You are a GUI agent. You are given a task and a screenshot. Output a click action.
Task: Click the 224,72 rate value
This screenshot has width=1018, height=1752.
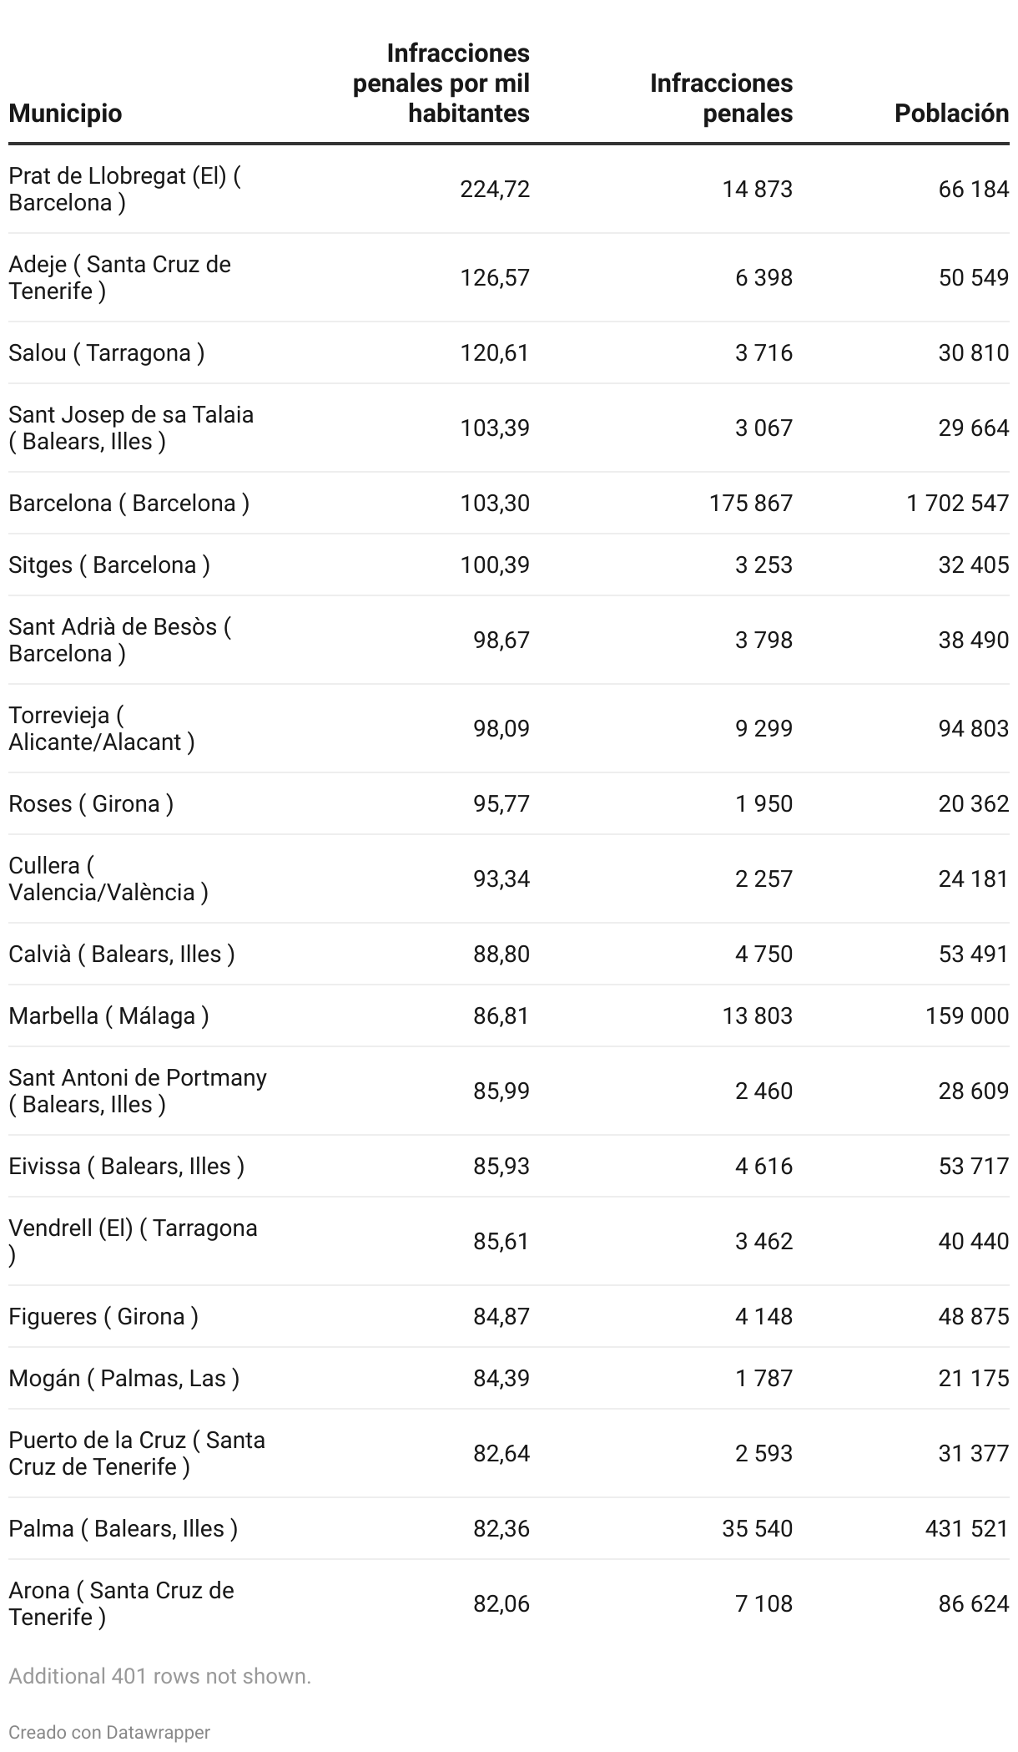point(495,190)
